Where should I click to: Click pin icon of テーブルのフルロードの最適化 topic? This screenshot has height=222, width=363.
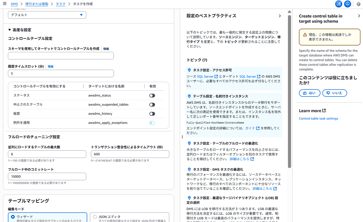pyautogui.click(x=189, y=143)
